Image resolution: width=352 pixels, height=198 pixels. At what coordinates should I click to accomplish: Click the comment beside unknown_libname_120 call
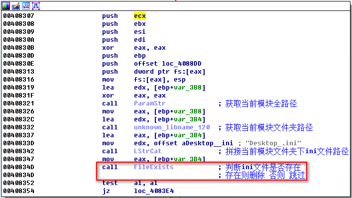[x=265, y=127]
